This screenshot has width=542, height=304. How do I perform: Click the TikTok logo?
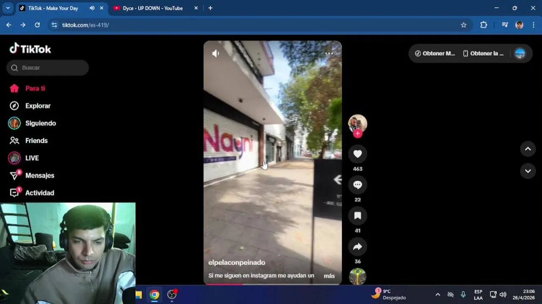coord(30,49)
